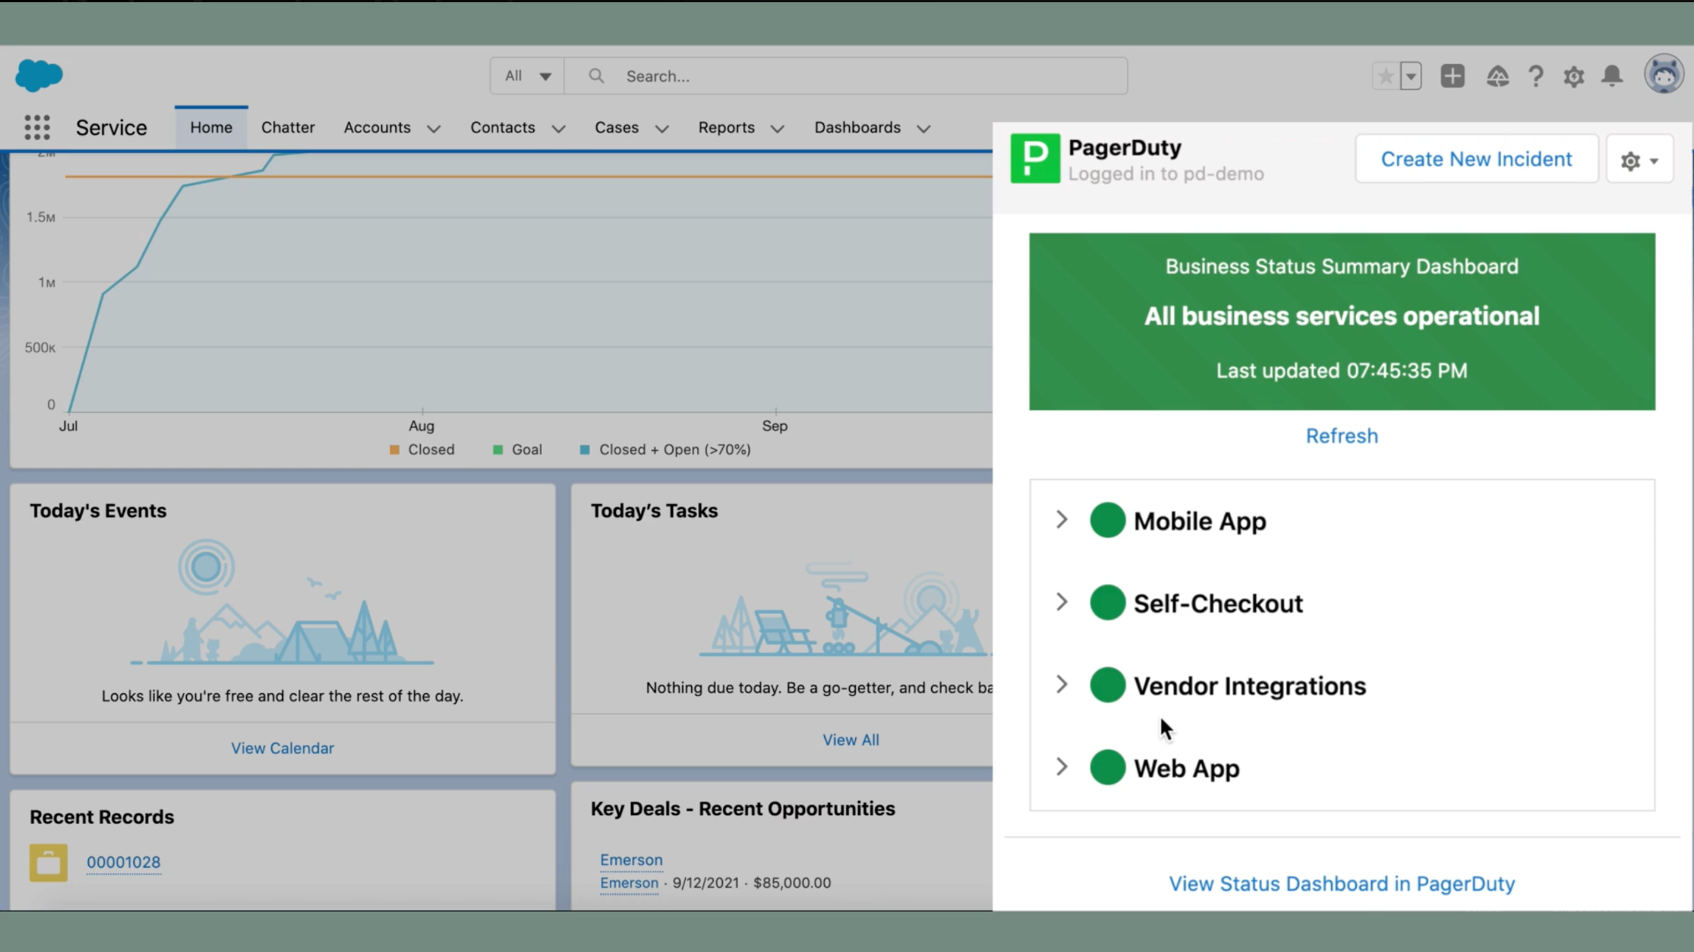Expand the Mobile App service status
1694x952 pixels.
pyautogui.click(x=1062, y=520)
